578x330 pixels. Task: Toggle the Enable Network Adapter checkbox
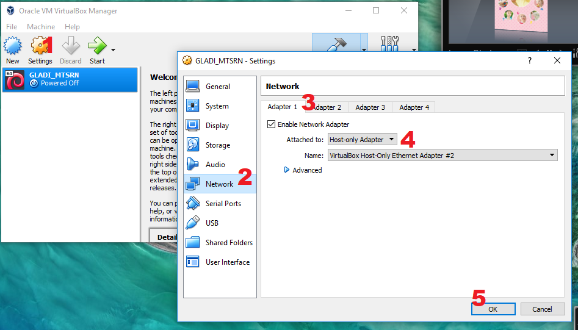tap(272, 124)
